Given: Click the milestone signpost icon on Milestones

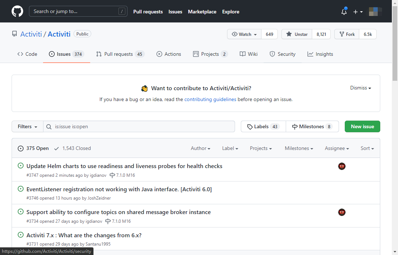Looking at the screenshot, I should [295, 126].
